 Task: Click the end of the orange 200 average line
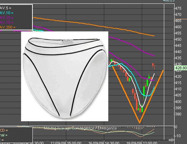(x=154, y=36)
